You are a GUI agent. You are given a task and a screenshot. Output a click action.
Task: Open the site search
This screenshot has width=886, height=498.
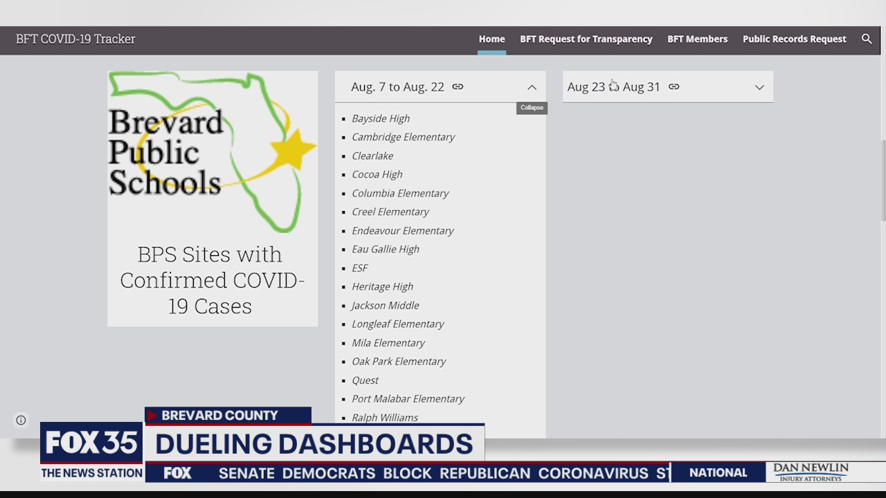[x=867, y=39]
